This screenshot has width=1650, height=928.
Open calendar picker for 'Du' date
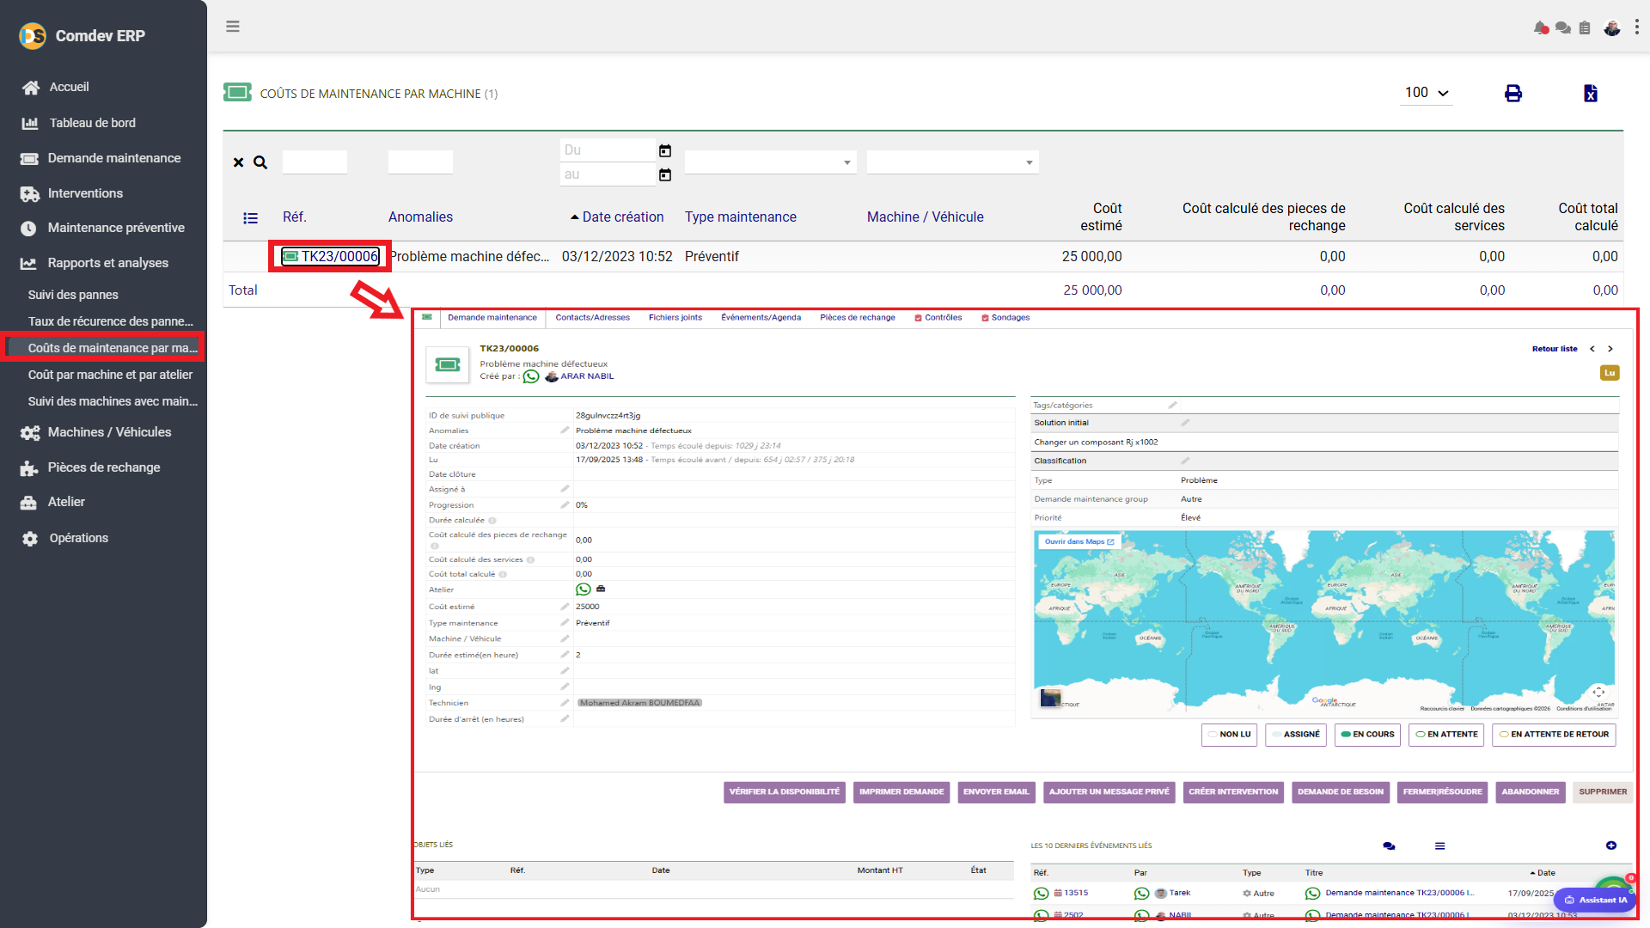point(665,150)
